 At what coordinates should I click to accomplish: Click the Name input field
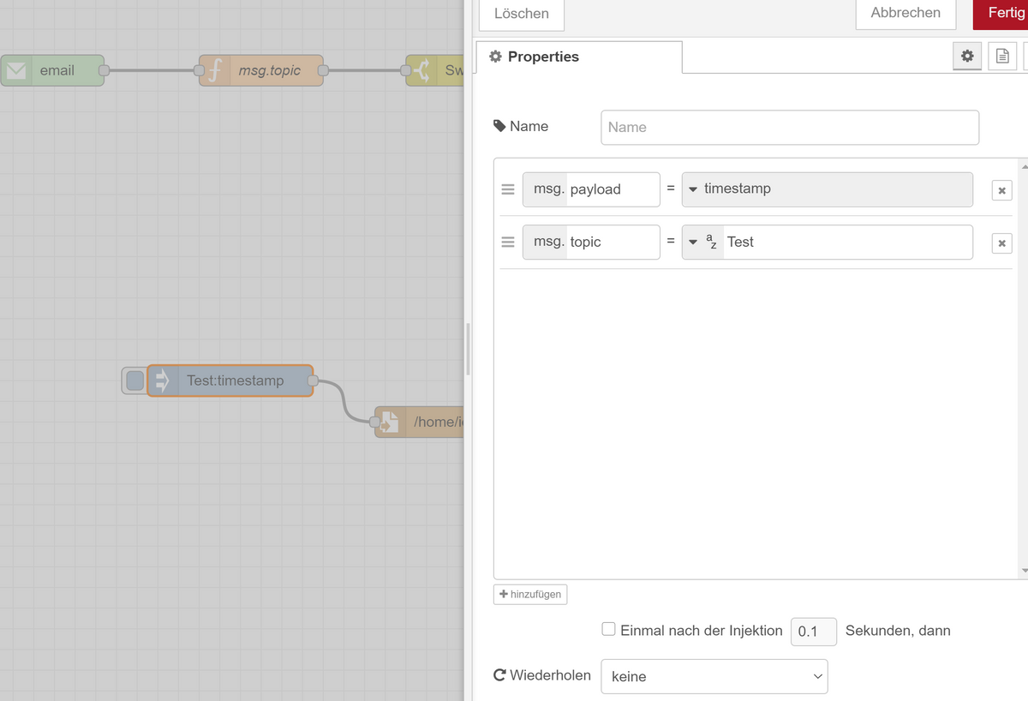click(x=789, y=127)
